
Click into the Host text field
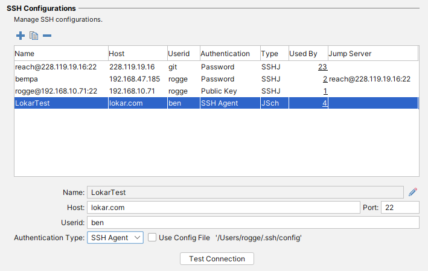[x=223, y=208]
